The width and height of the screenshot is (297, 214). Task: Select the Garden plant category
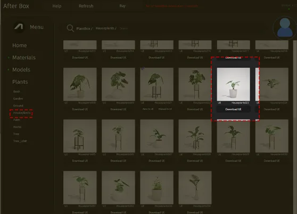click(x=18, y=99)
